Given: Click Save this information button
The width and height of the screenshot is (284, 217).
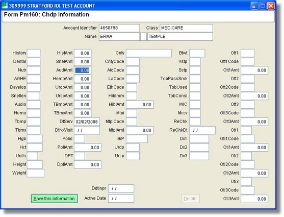Looking at the screenshot, I should click(55, 199).
